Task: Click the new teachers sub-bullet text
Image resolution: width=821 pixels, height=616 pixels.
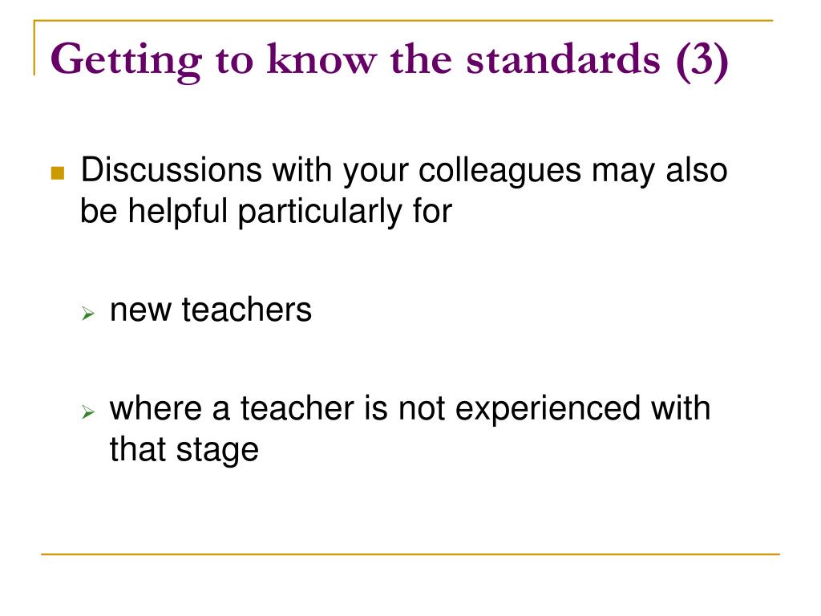Action: (x=211, y=310)
